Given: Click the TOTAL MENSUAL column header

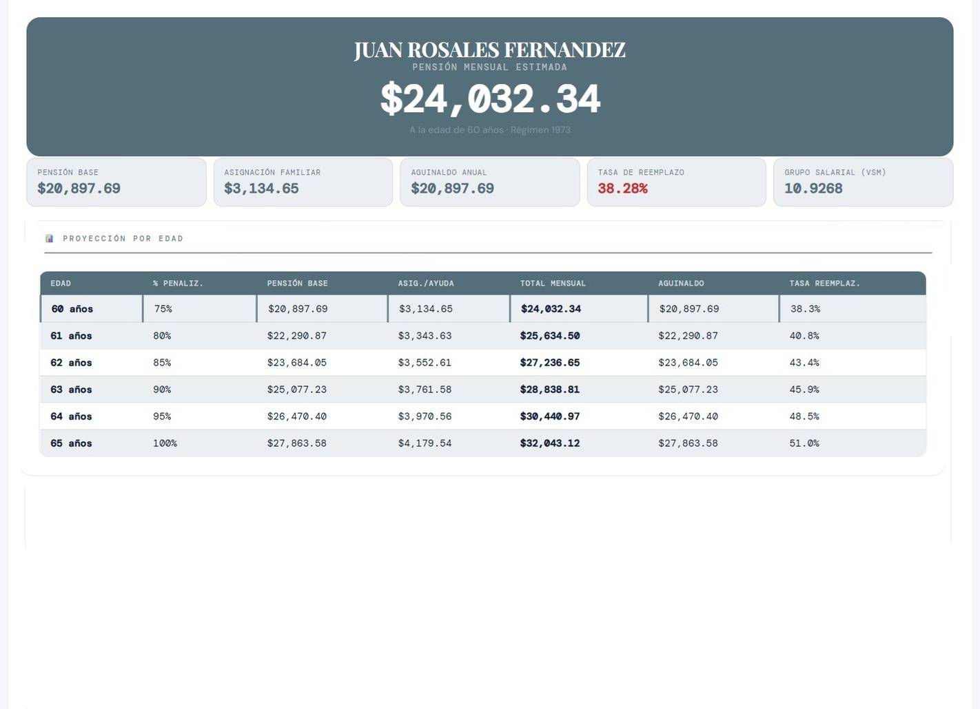Looking at the screenshot, I should (553, 284).
